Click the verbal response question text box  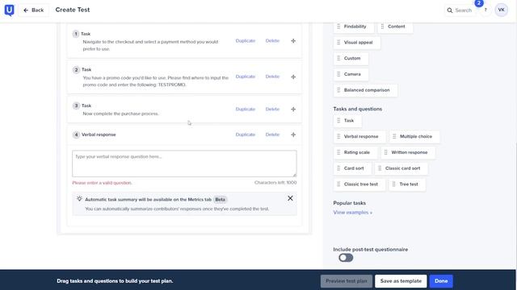(184, 164)
